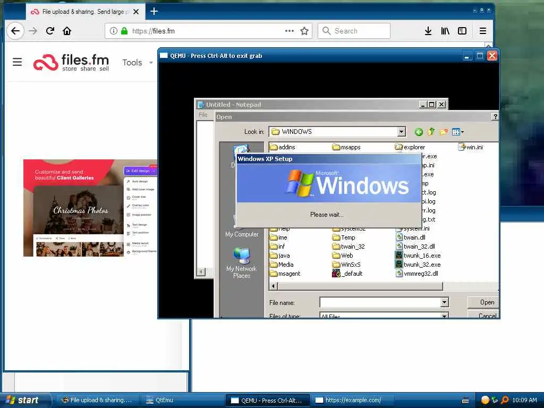Click the Open button in dialog
544x408 pixels.
[x=484, y=302]
